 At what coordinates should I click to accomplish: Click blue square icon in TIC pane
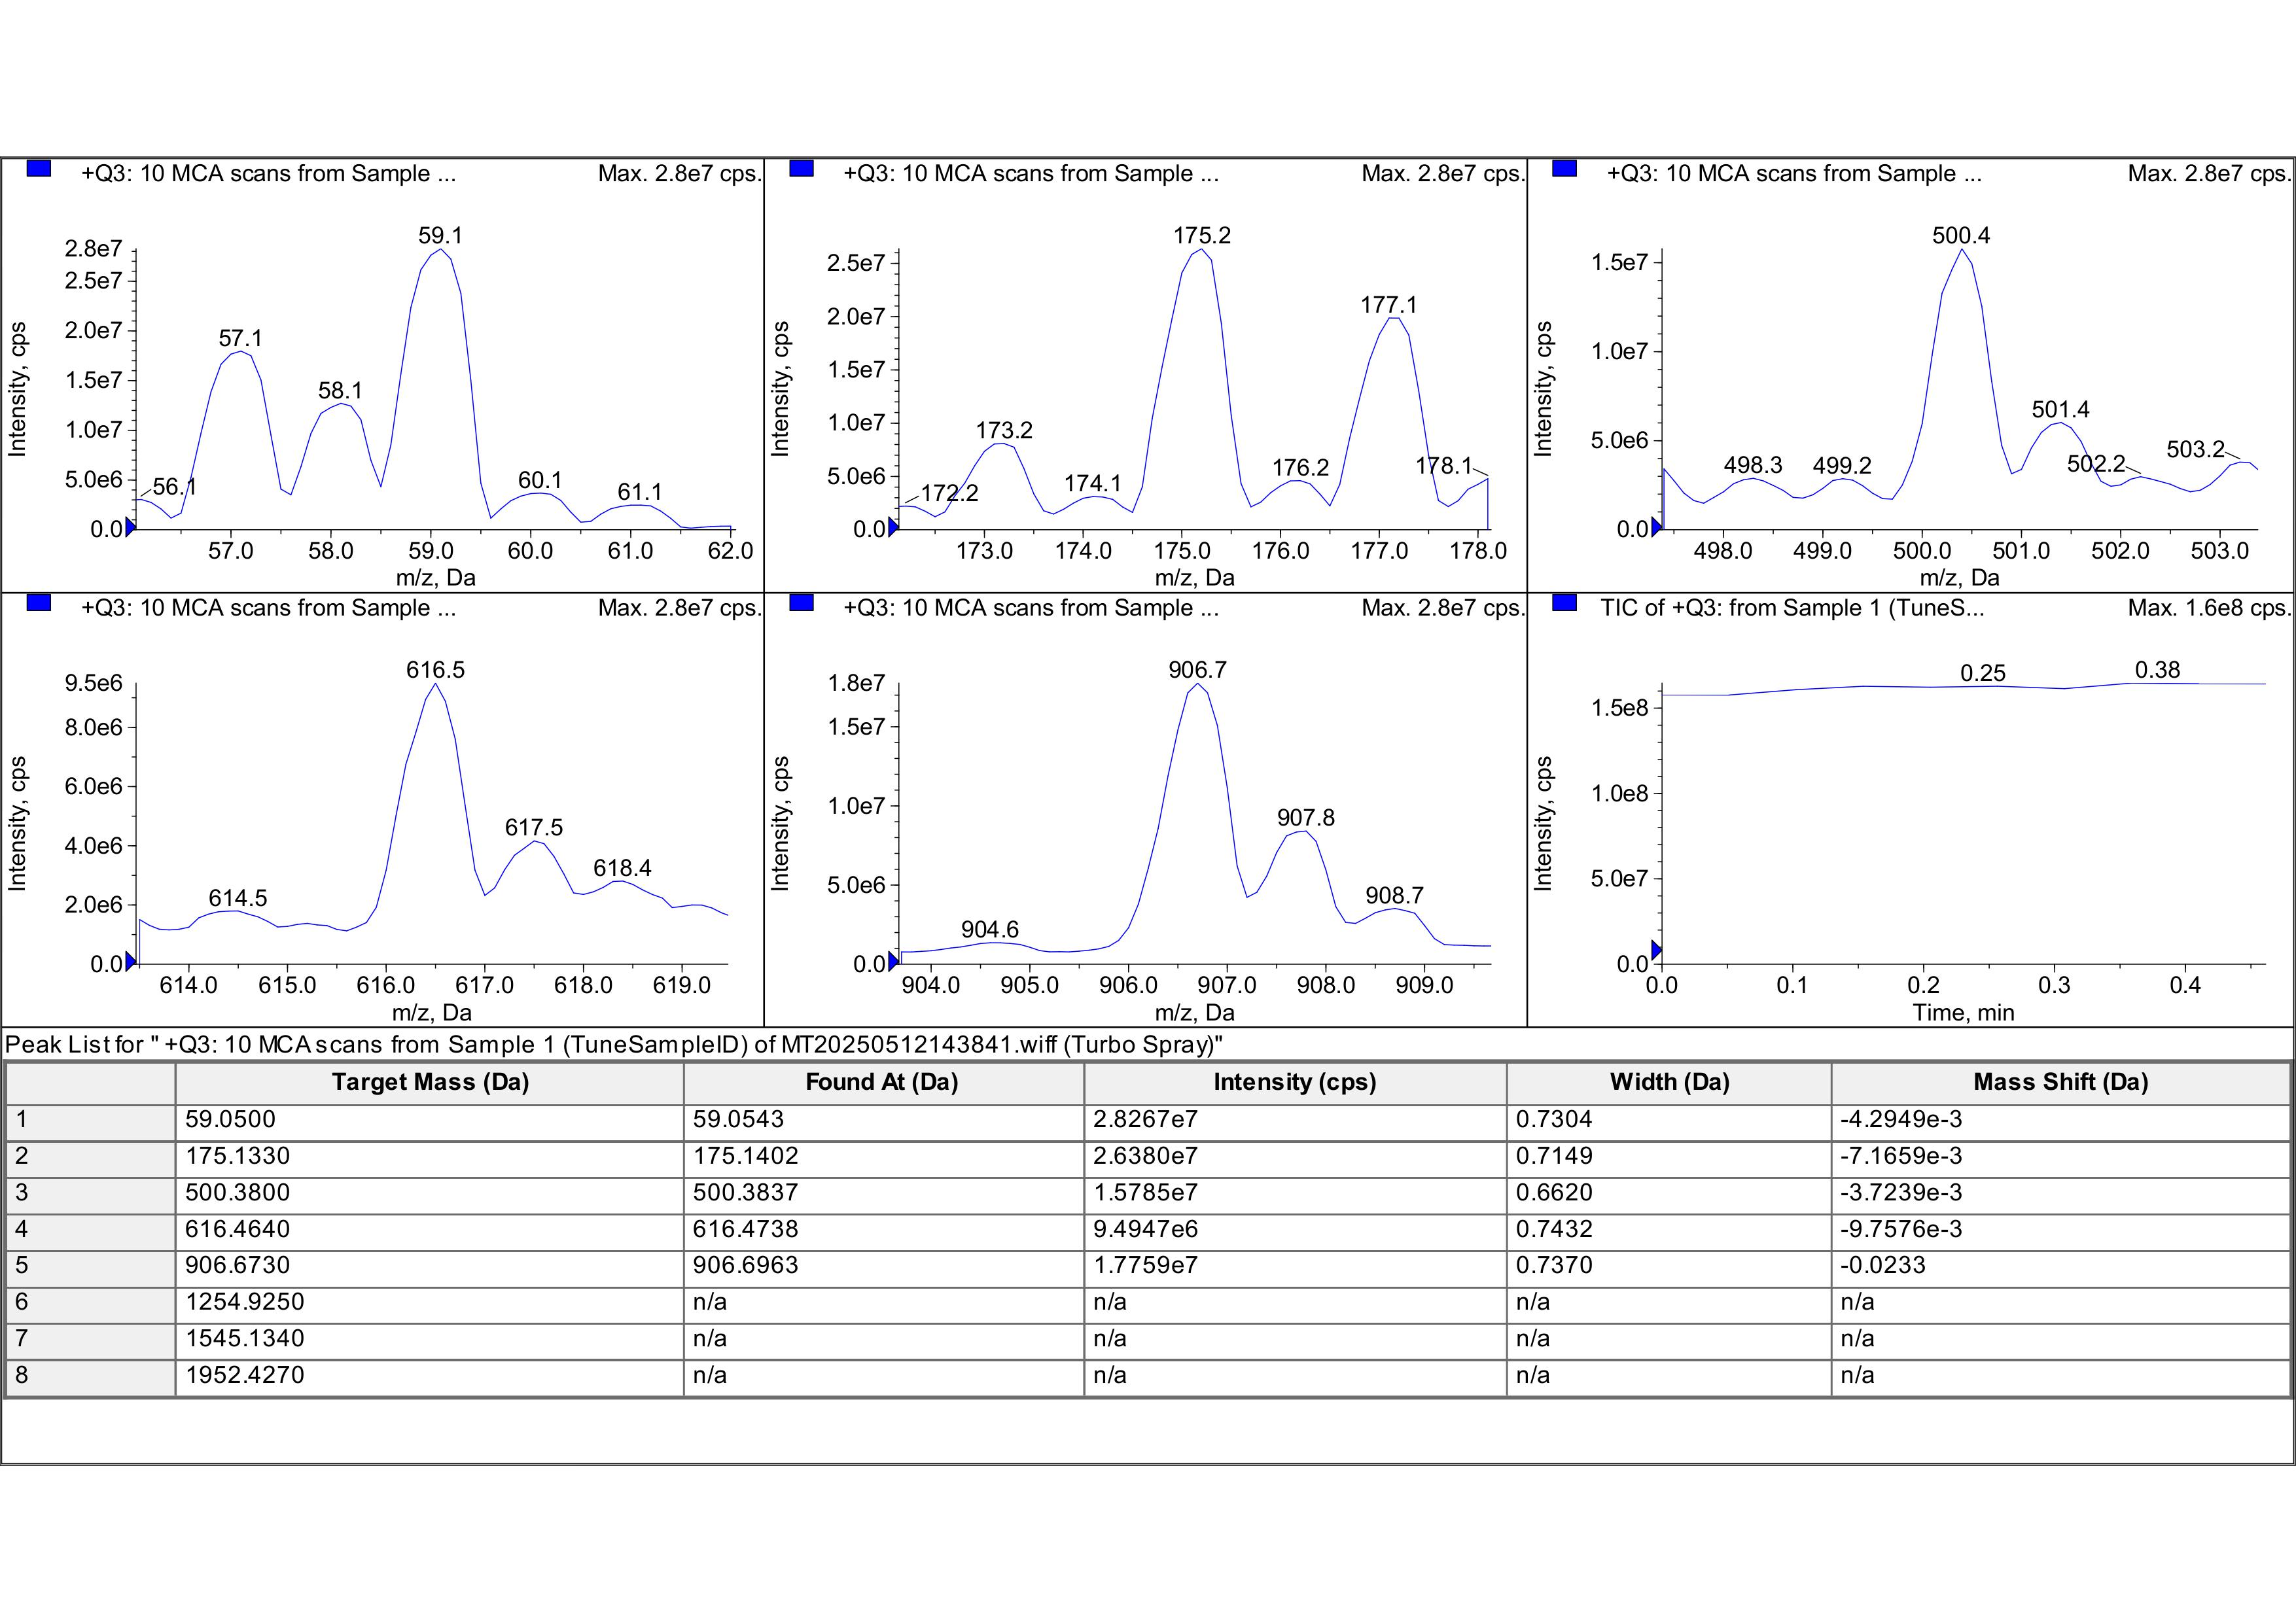click(1564, 603)
